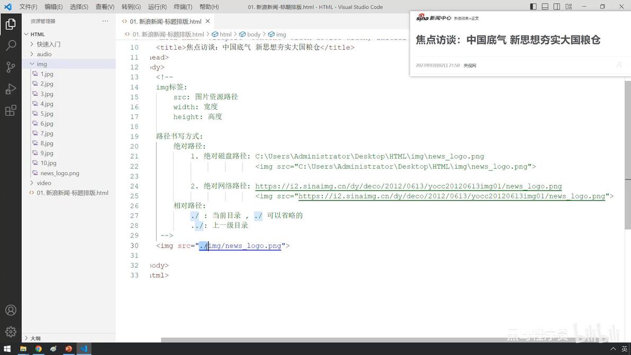Open the Search view in activity bar
The height and width of the screenshot is (355, 631).
[11, 45]
